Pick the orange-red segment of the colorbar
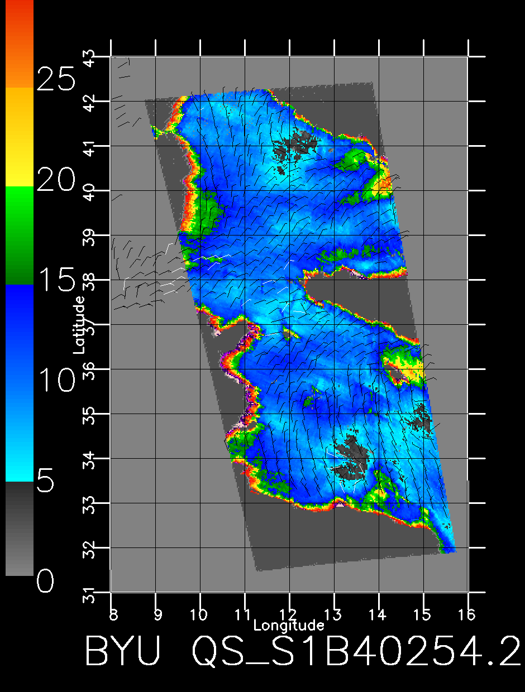This screenshot has width=525, height=692. pyautogui.click(x=19, y=44)
